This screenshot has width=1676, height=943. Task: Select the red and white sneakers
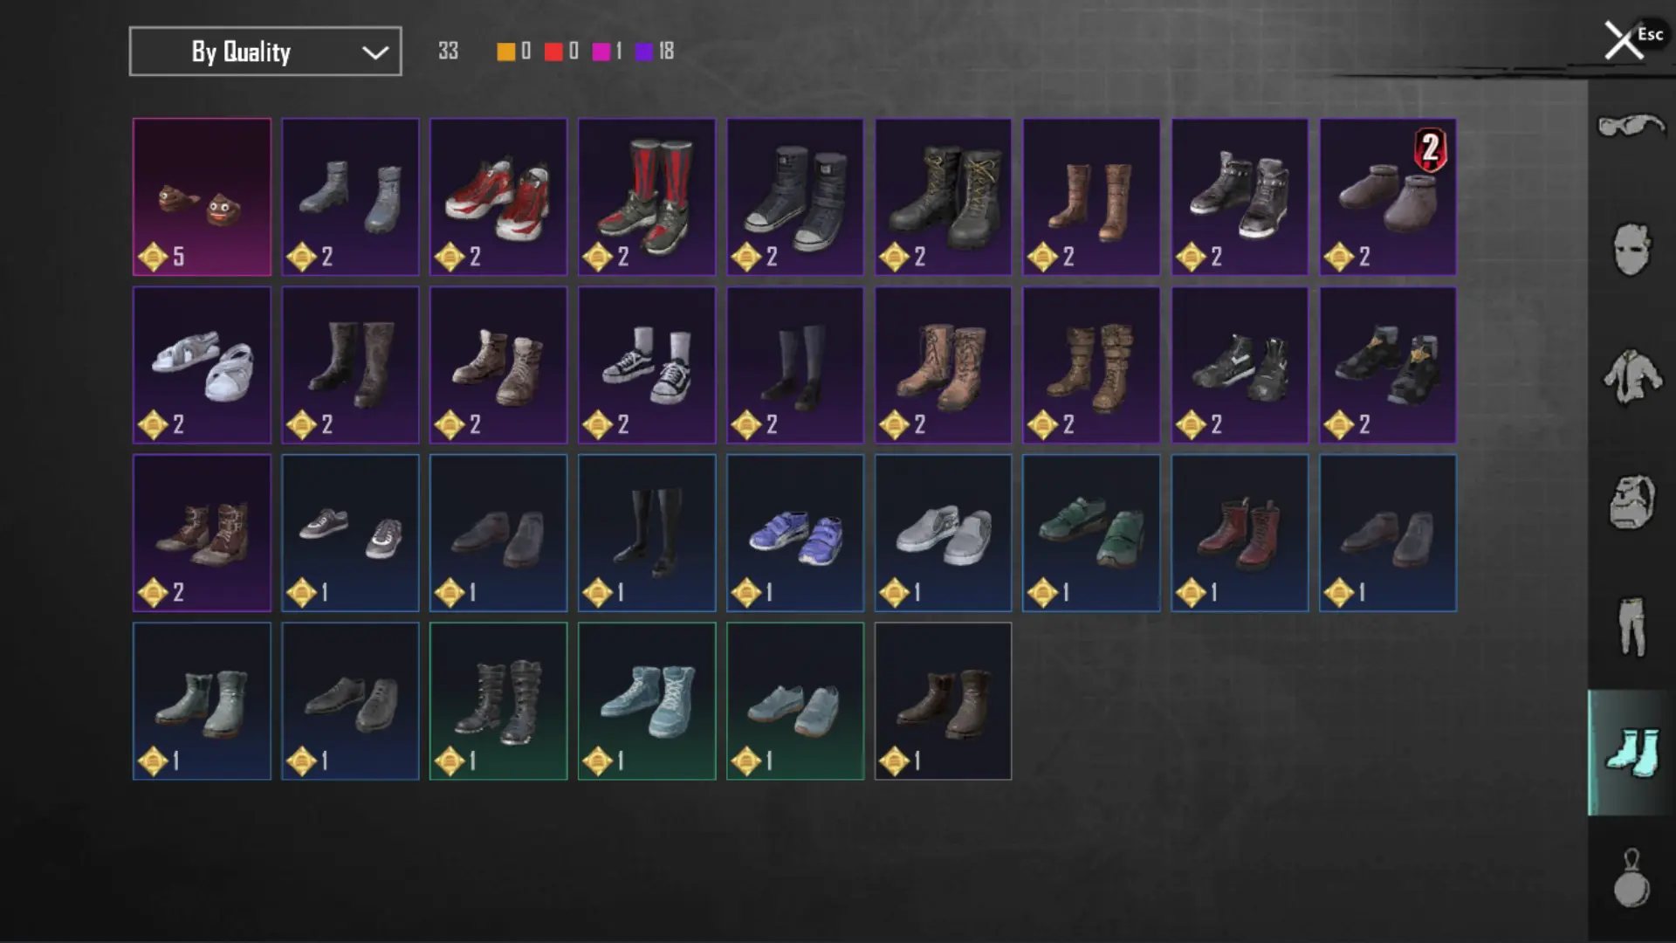498,197
